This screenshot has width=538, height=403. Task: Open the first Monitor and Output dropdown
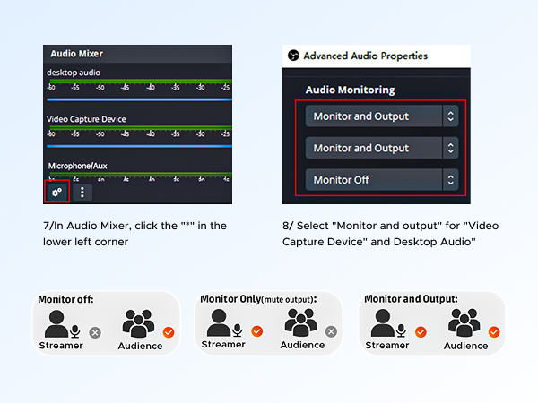click(x=381, y=116)
